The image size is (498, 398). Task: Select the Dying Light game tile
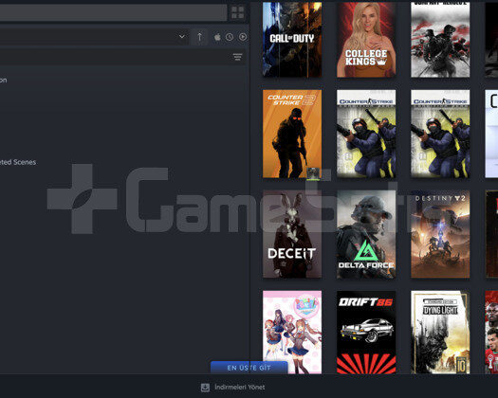(x=440, y=333)
